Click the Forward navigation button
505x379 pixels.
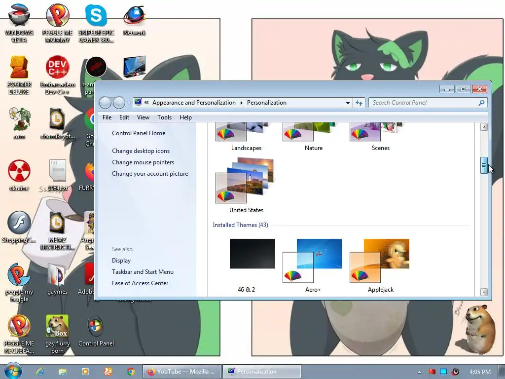(119, 103)
